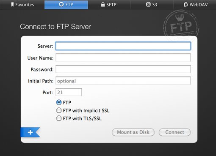
Task: Open the Favorites tab
Action: click(22, 5)
